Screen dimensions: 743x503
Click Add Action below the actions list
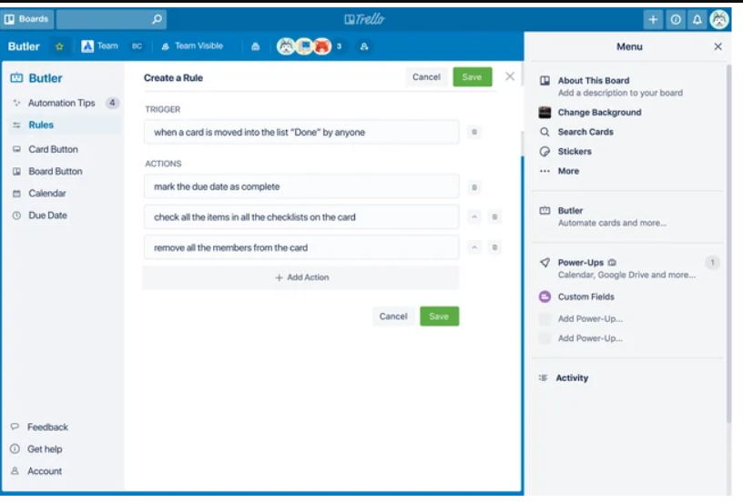pos(301,277)
